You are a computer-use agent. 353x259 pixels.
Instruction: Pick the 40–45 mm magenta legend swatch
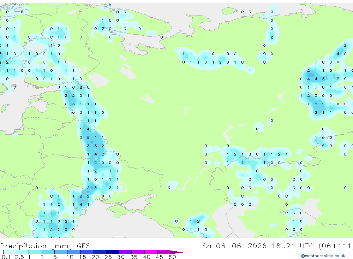click(x=151, y=252)
